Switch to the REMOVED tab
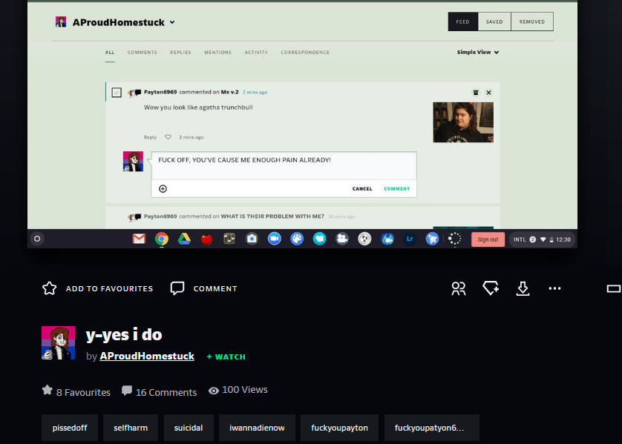 [532, 21]
